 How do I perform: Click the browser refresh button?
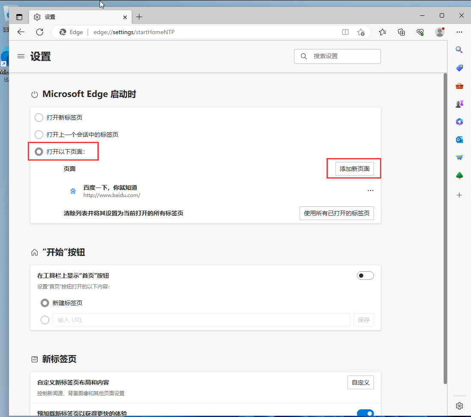40,32
